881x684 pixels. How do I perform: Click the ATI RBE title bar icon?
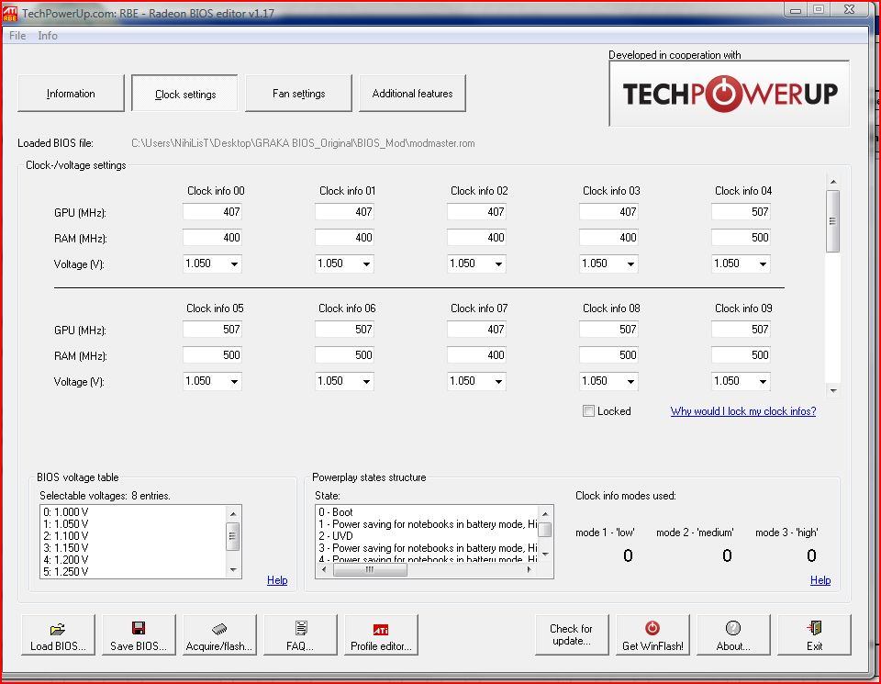[10, 14]
